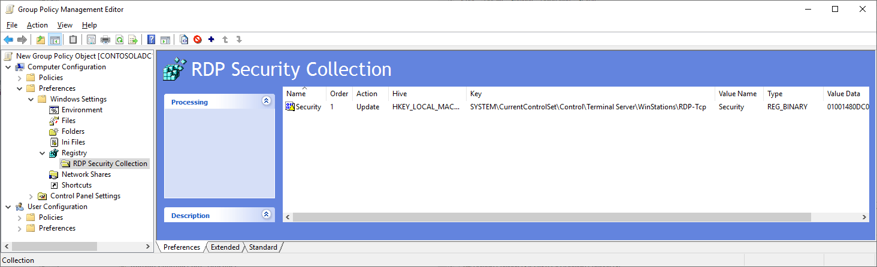The height and width of the screenshot is (267, 877).
Task: Collapse the Computer Configuration node
Action: point(8,67)
